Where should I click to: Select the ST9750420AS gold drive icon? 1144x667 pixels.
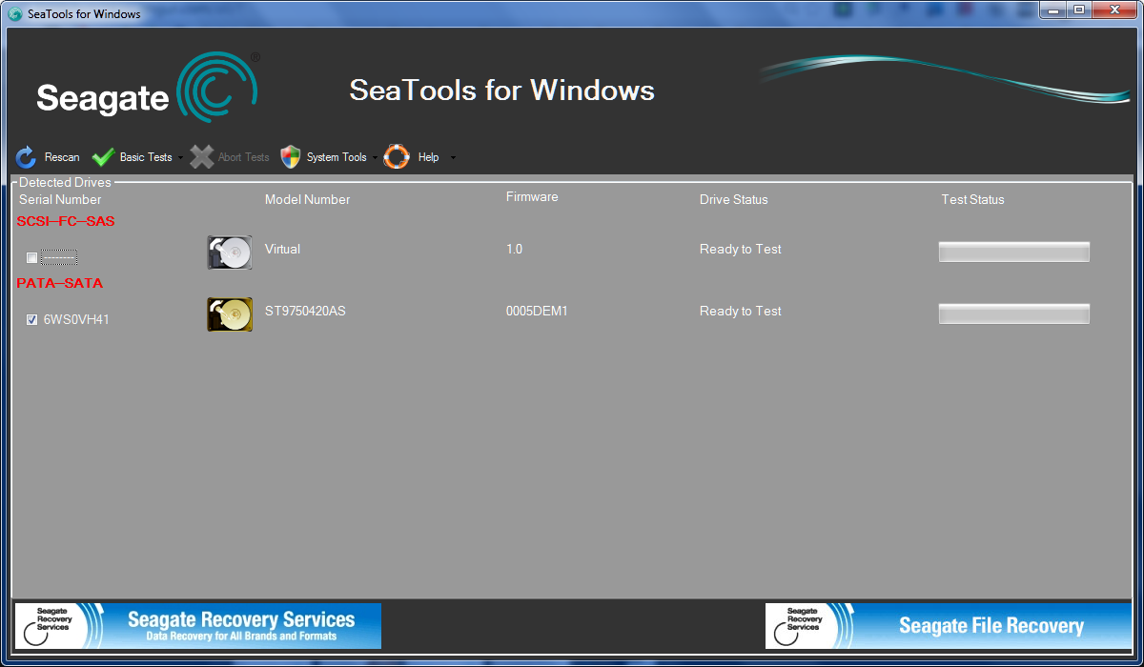click(x=230, y=314)
